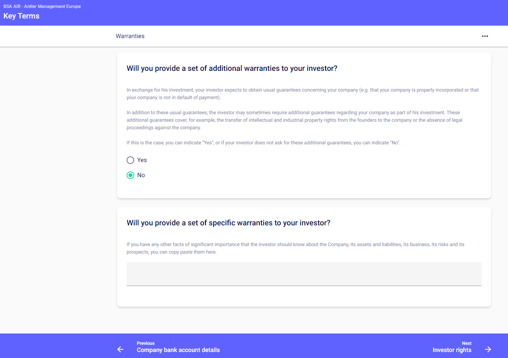Click the "No" option label
Viewport: 508px width, 358px height.
(x=141, y=175)
